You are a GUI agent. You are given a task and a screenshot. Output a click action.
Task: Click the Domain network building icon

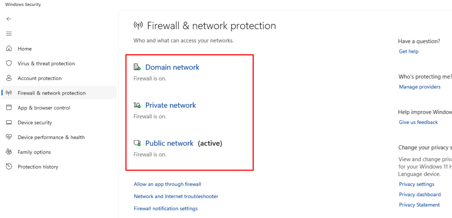pyautogui.click(x=137, y=67)
